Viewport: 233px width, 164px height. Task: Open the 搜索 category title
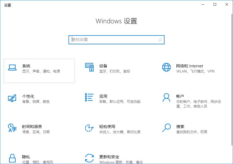click(x=180, y=127)
